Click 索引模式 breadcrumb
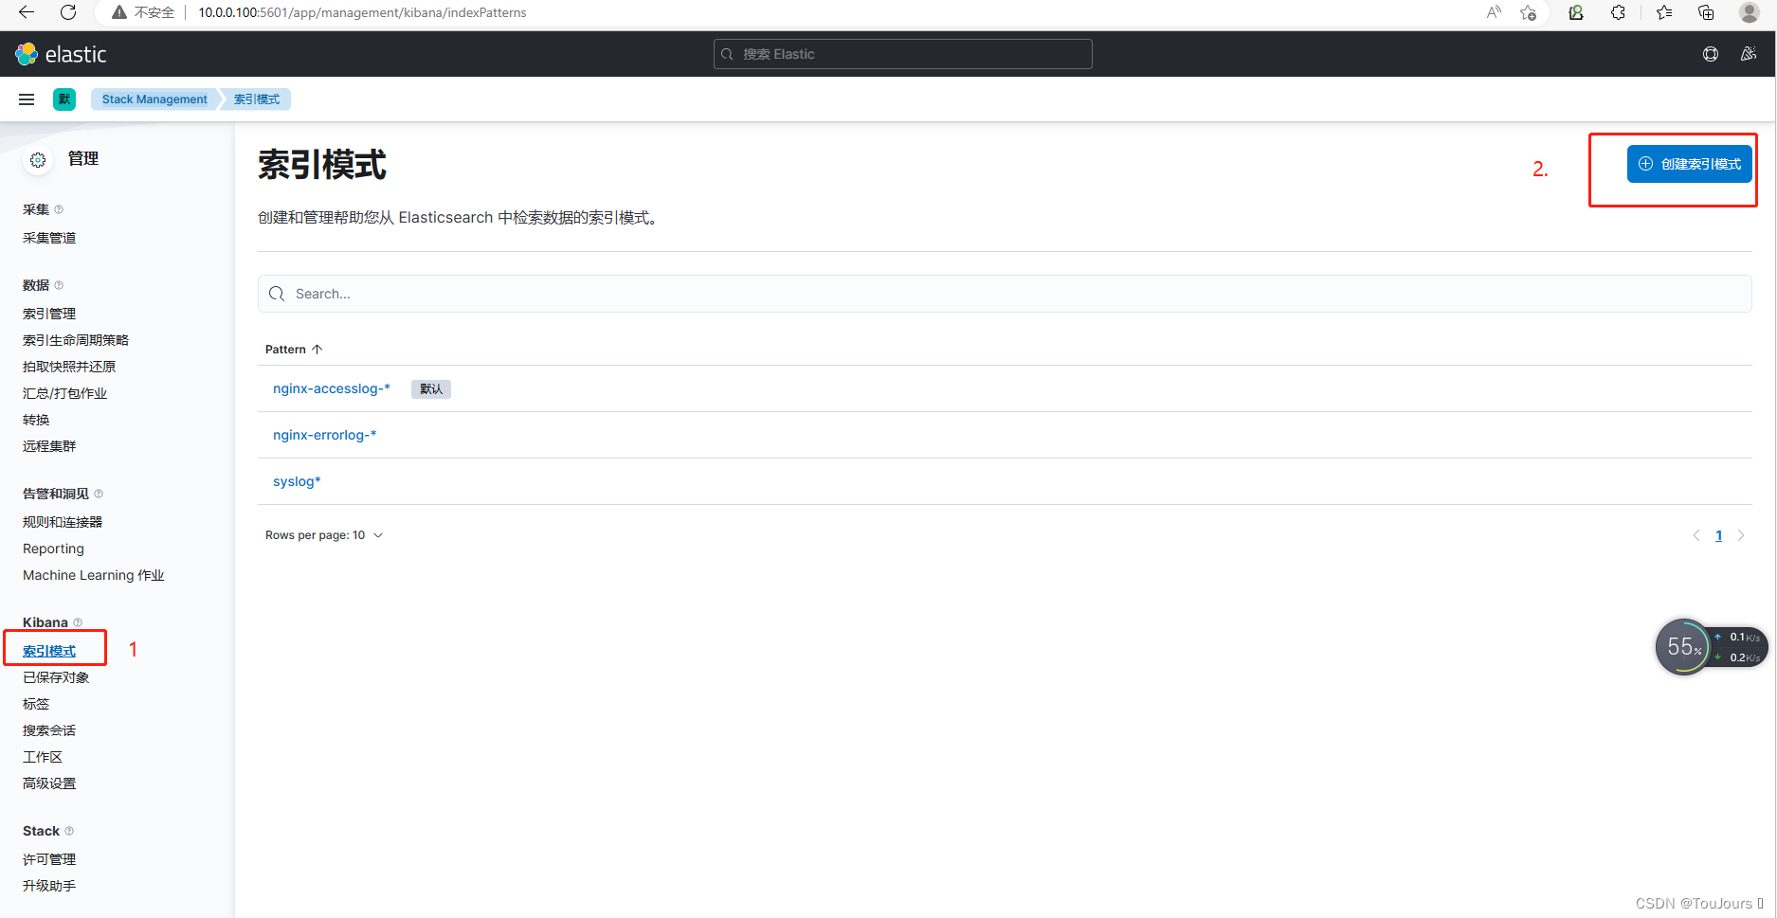This screenshot has width=1777, height=918. [x=257, y=99]
